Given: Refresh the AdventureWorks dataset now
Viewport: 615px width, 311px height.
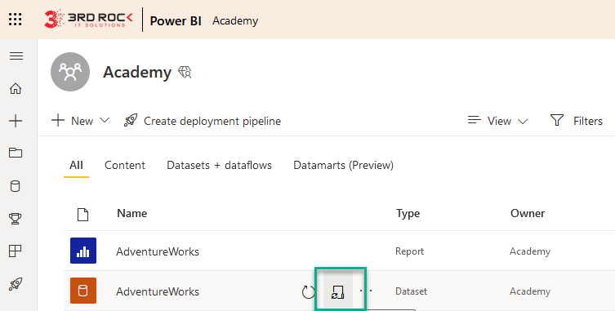Looking at the screenshot, I should tap(308, 291).
